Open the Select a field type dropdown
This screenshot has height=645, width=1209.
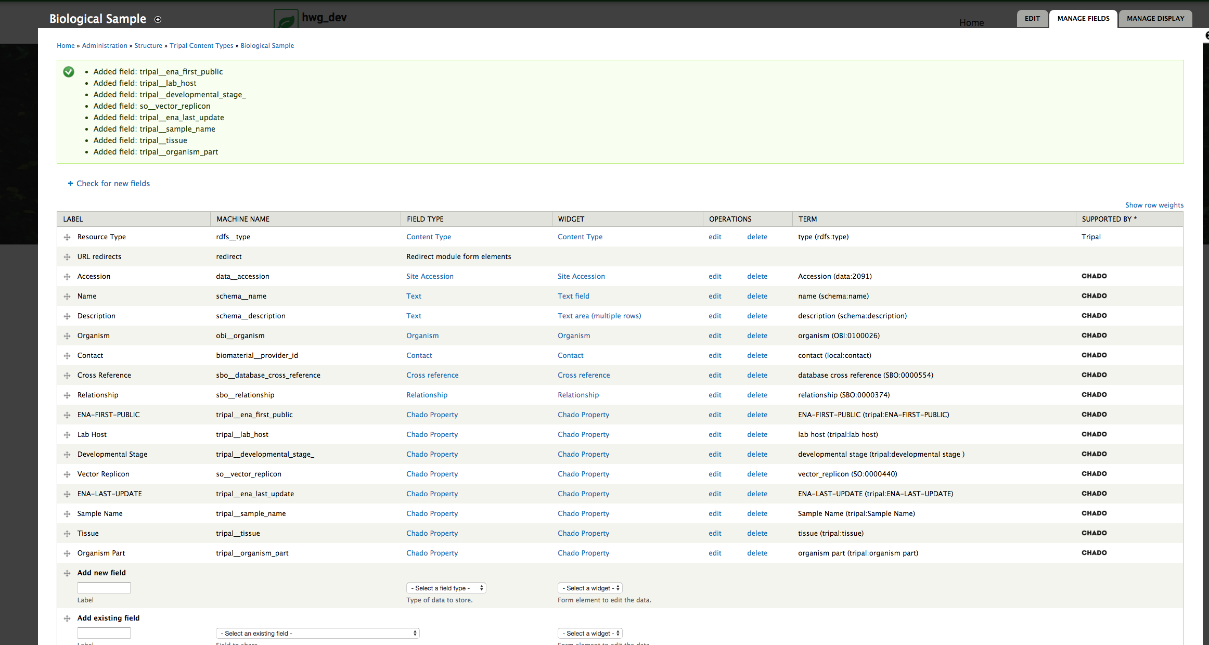(x=446, y=588)
